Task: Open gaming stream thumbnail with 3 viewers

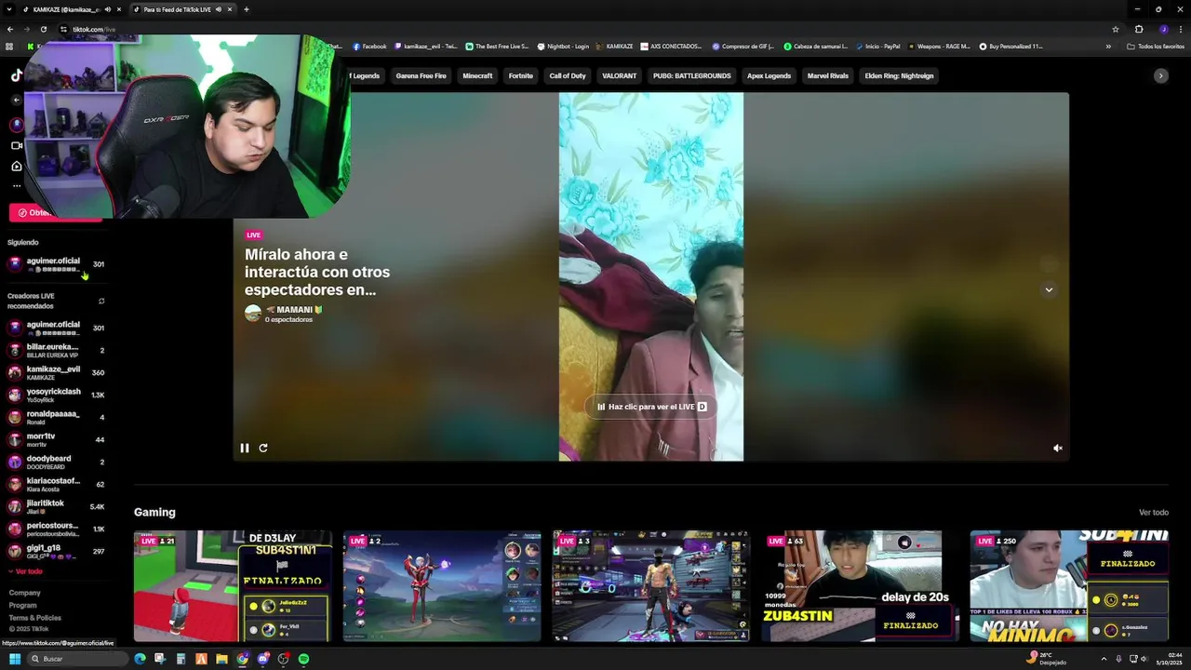Action: 651,586
